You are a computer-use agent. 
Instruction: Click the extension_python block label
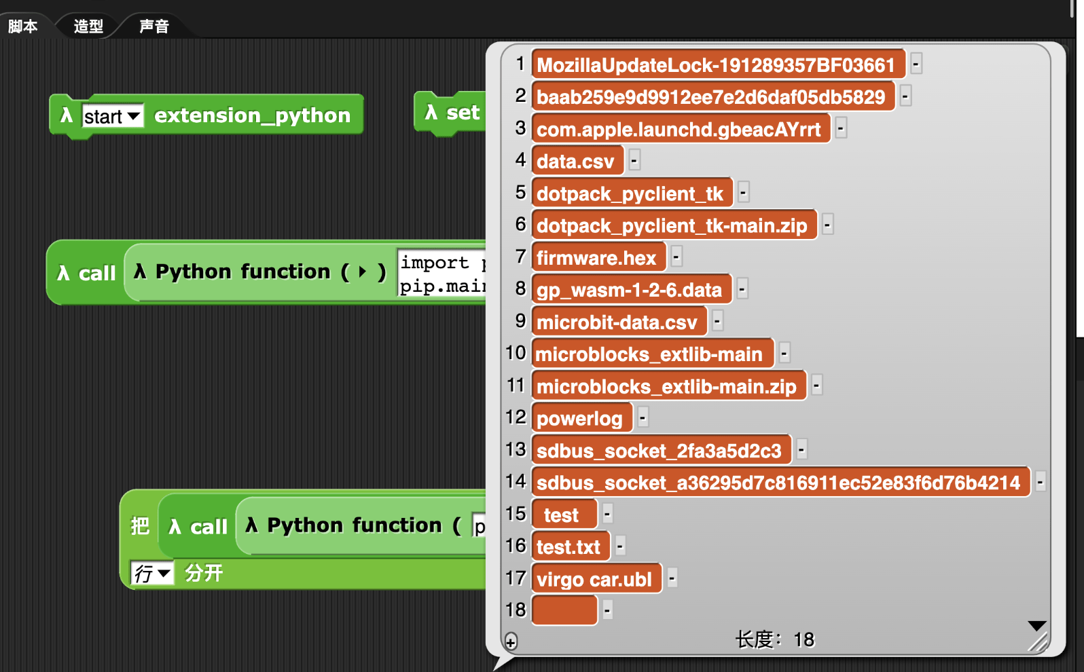[252, 115]
